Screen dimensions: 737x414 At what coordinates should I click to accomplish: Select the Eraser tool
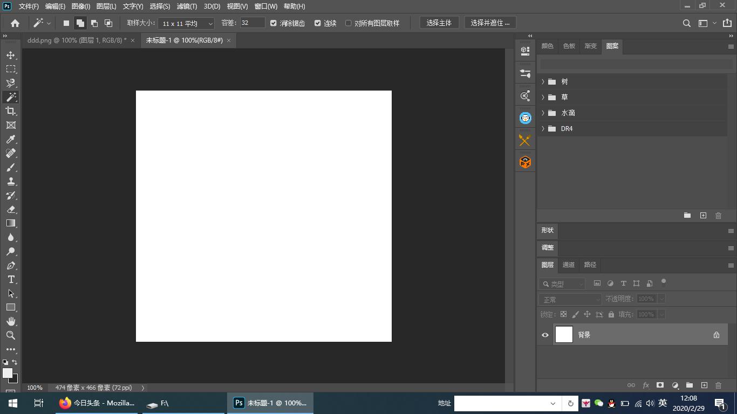[11, 209]
